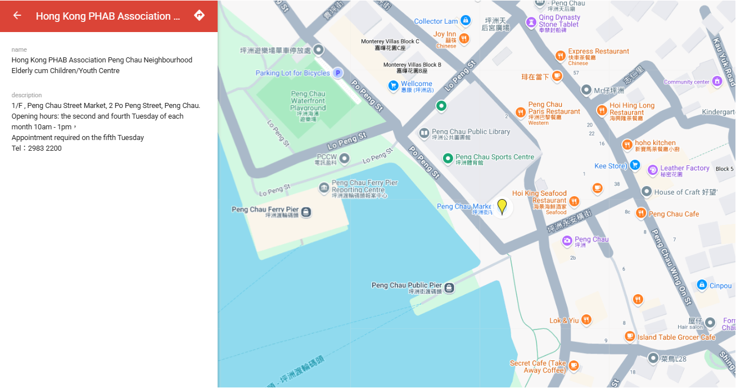Click the Peng Chau camera attraction icon

567,241
